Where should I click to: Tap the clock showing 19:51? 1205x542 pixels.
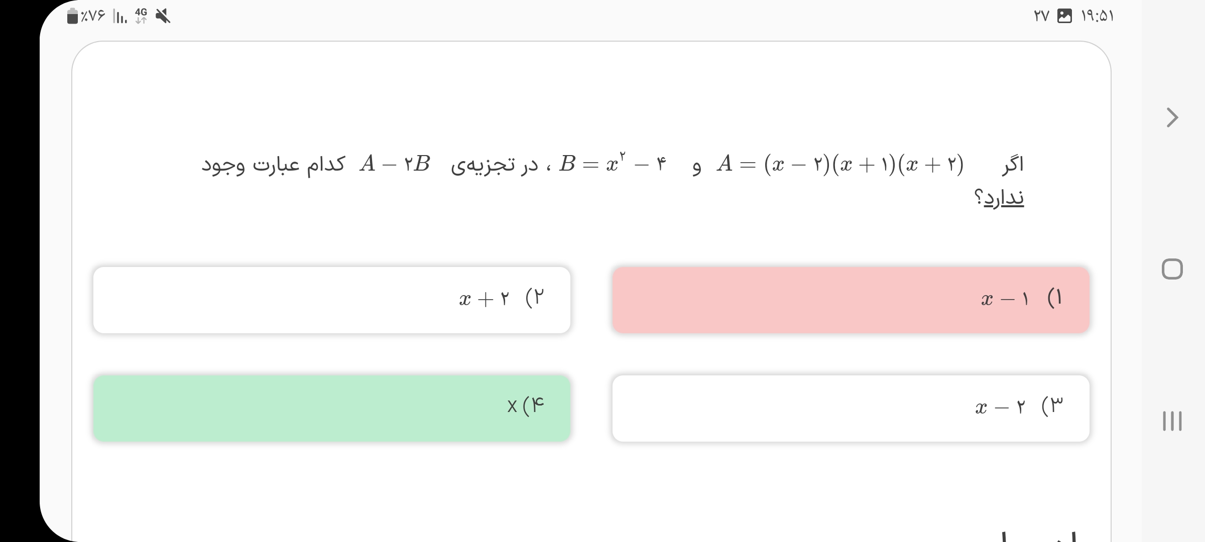point(1097,16)
